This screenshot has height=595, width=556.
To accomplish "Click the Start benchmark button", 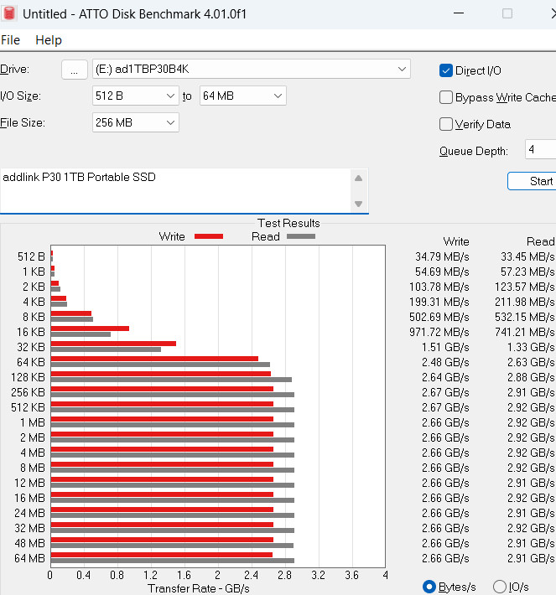I will tap(532, 181).
